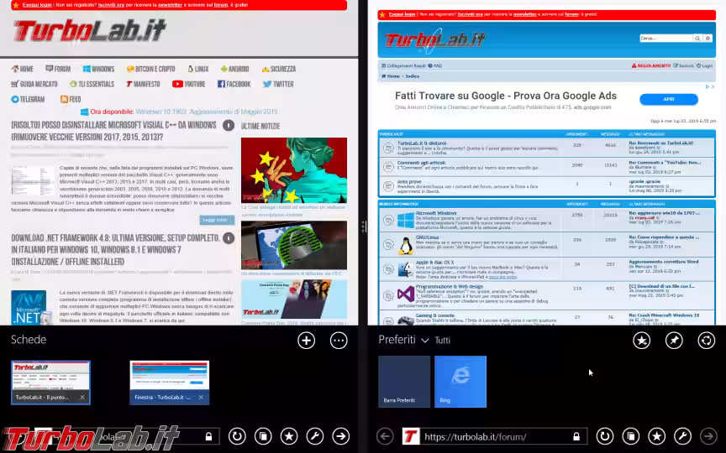Close the 'TurboLab.it - Il punto...' tab
The height and width of the screenshot is (453, 726).
[x=82, y=397]
